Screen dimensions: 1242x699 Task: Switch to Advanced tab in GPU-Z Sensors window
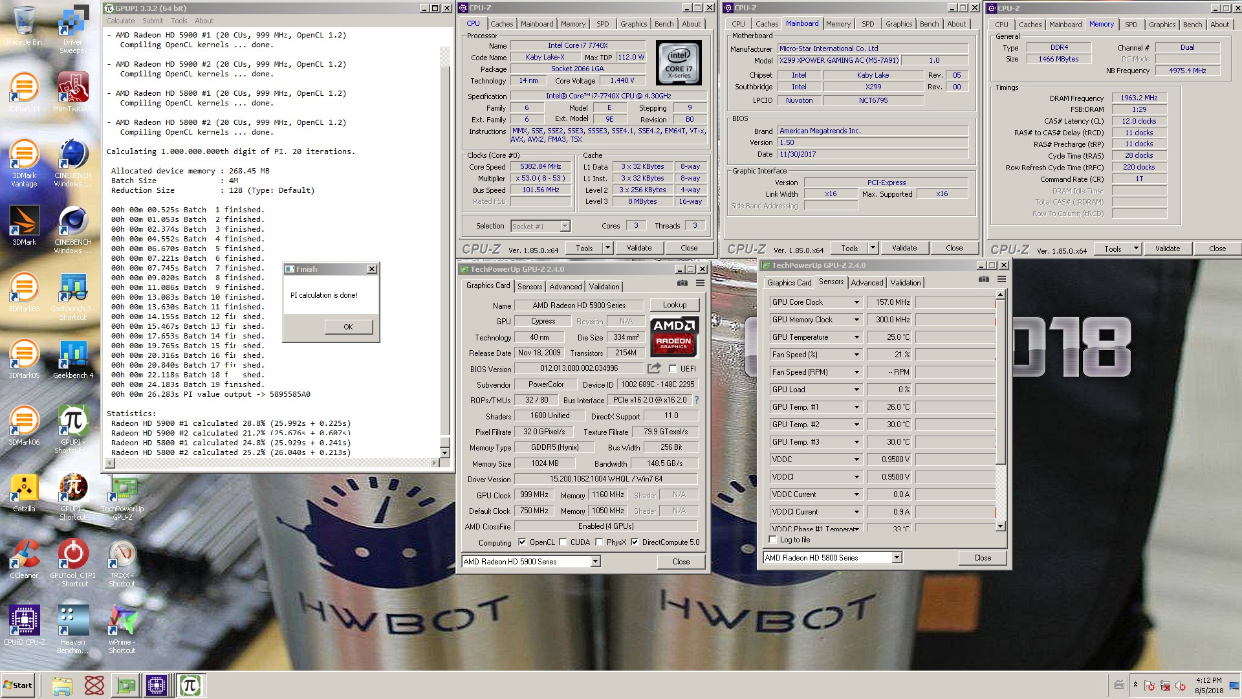pos(867,283)
